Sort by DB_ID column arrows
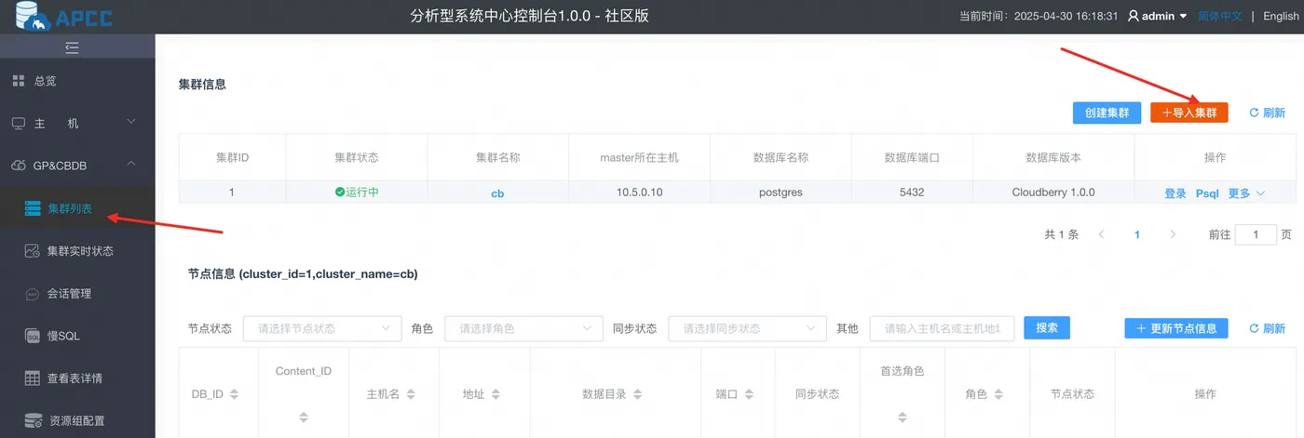The image size is (1304, 438). pos(234,394)
